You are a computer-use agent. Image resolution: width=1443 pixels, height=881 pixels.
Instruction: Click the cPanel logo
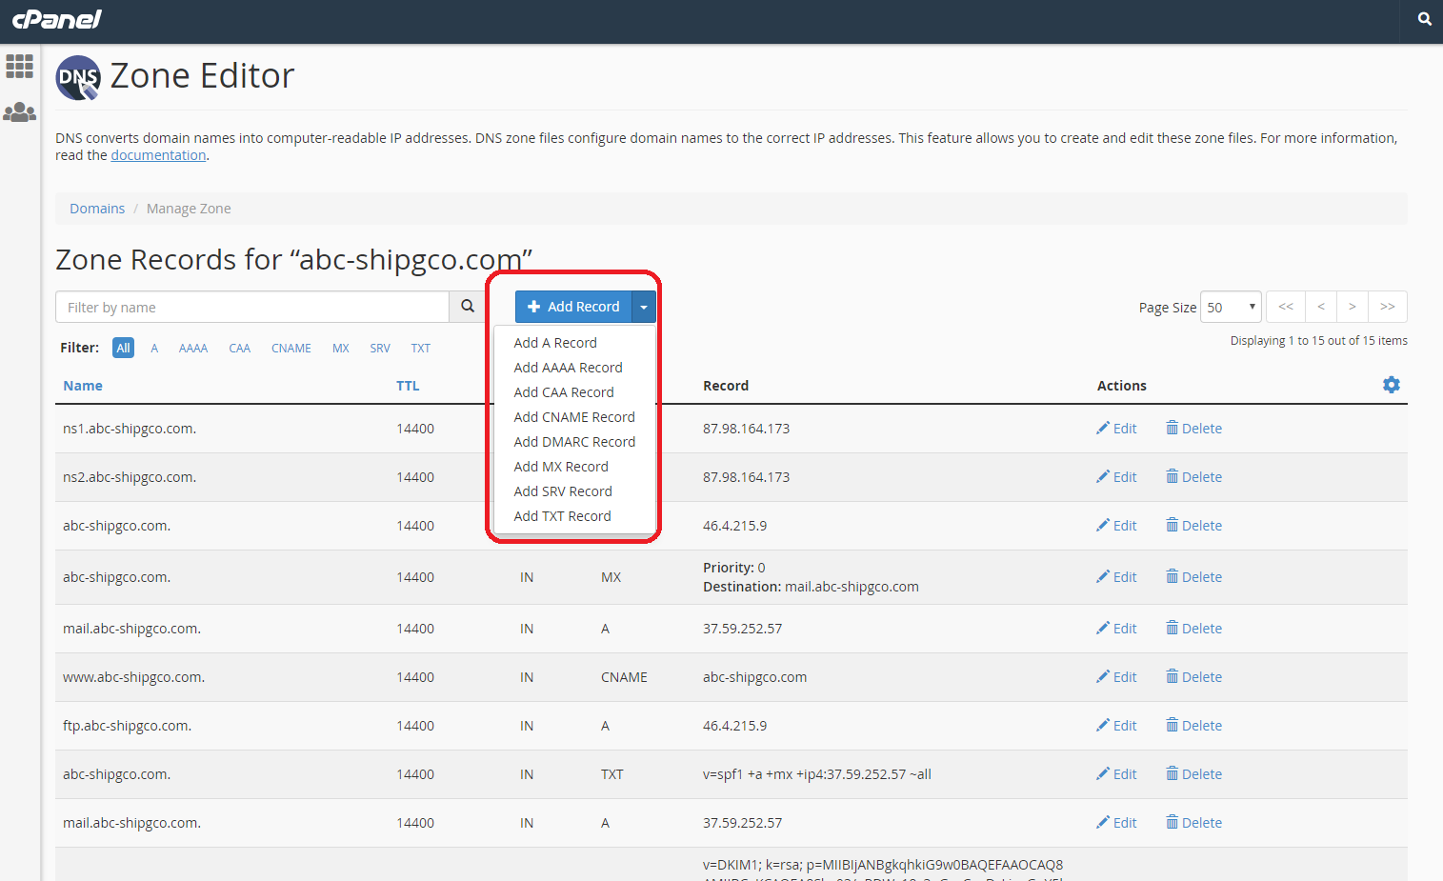tap(57, 19)
